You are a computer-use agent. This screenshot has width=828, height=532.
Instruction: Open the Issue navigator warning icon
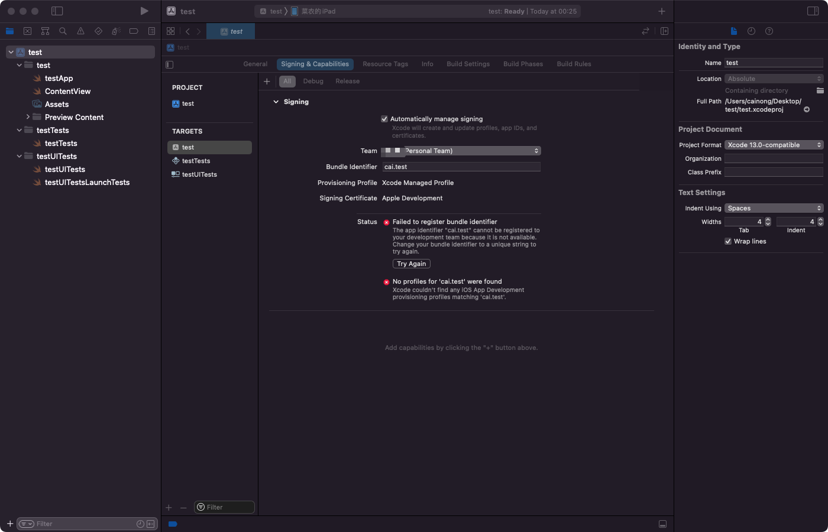(80, 31)
